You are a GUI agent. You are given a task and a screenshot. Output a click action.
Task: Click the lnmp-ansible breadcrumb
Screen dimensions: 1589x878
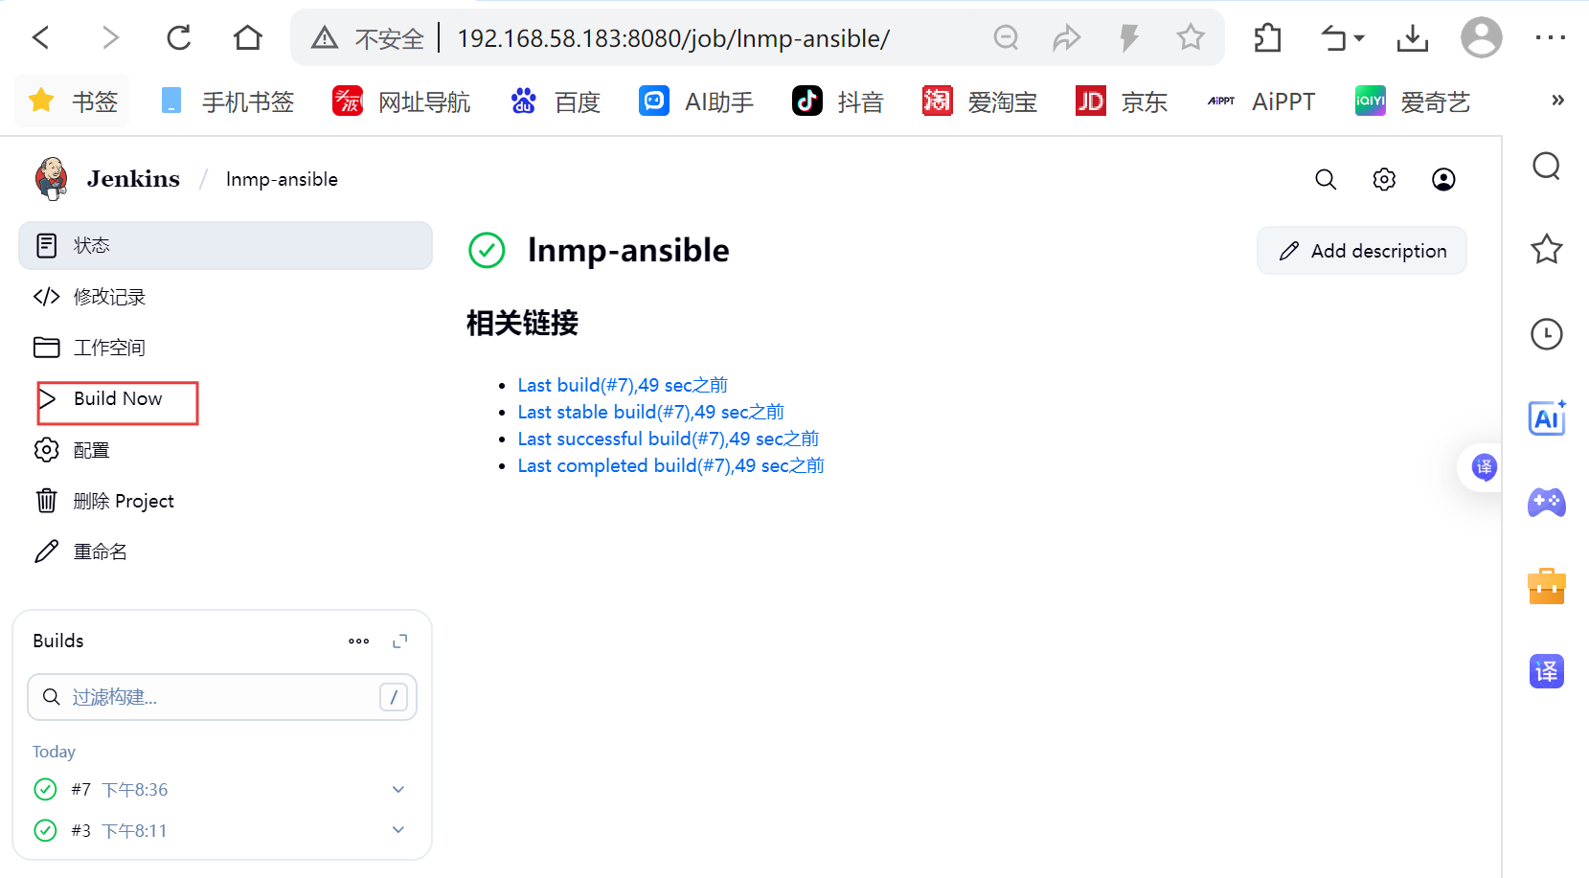pos(282,179)
